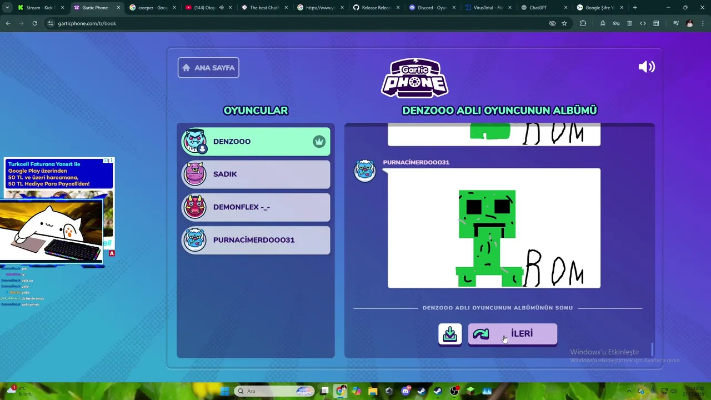
Task: Switch to the Google Şifre tab
Action: 599,8
